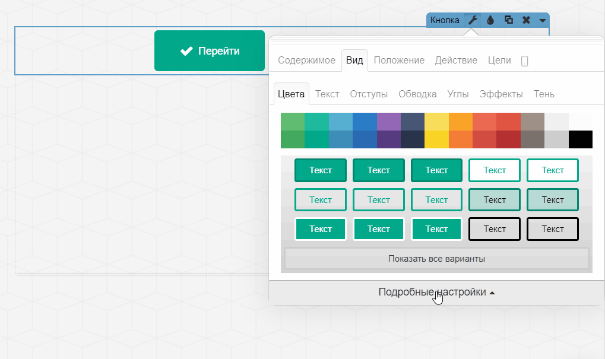Viewport: 605px width, 359px height.
Task: Click the Показать все варианты button
Action: coord(436,259)
